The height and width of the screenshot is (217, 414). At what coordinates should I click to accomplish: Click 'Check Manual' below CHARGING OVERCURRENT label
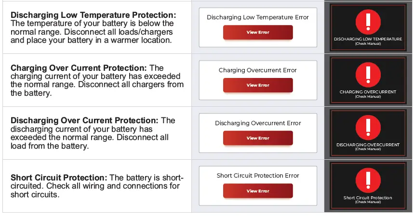[x=368, y=97]
